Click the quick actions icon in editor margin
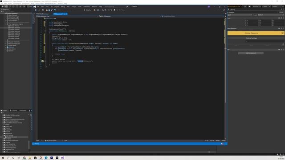Image resolution: width=285 pixels, height=160 pixels. 42,61
